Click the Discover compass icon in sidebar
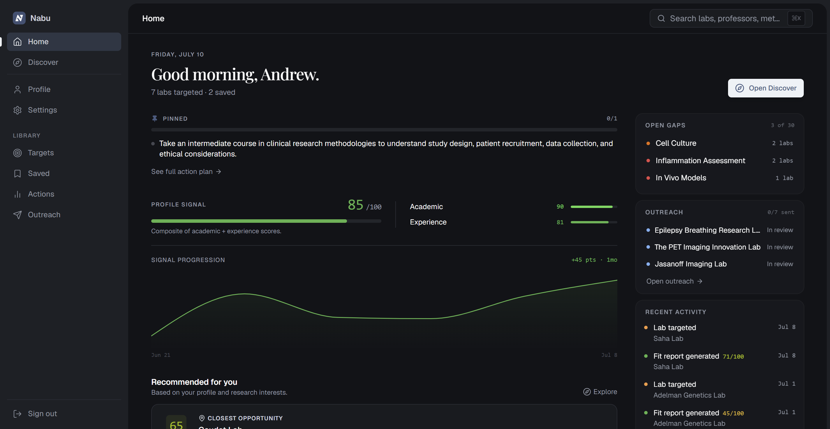The width and height of the screenshot is (830, 429). pos(17,63)
